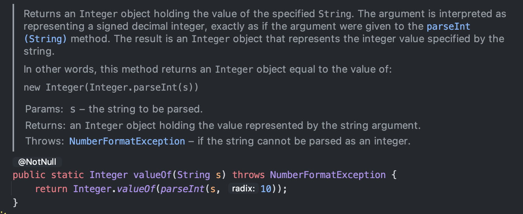Click the NumberFormatException link in Throws
The width and height of the screenshot is (523, 214).
(127, 141)
